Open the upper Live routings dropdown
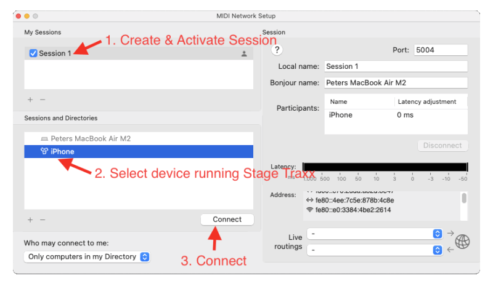The width and height of the screenshot is (493, 289). [x=375, y=234]
